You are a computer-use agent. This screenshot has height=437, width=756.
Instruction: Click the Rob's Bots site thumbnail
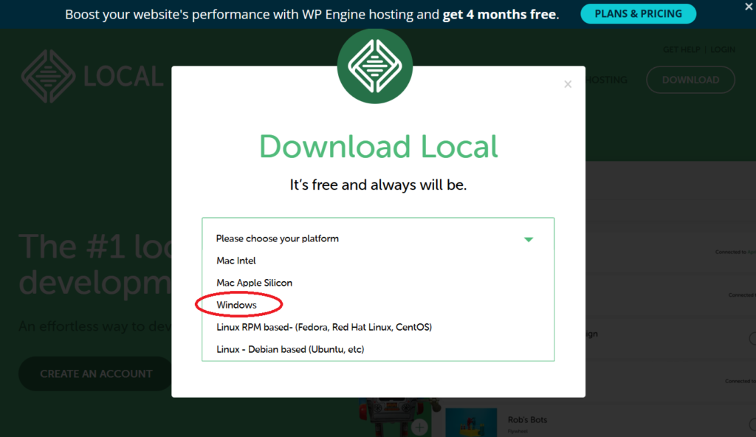pos(471,422)
